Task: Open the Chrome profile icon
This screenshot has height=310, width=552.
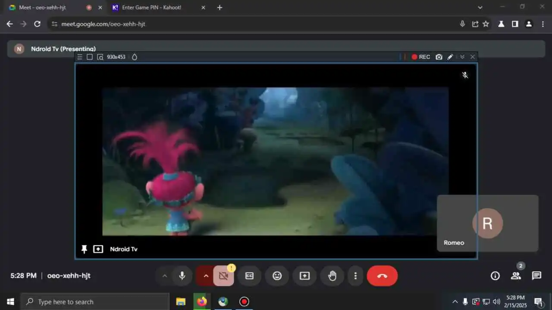Action: 529,24
